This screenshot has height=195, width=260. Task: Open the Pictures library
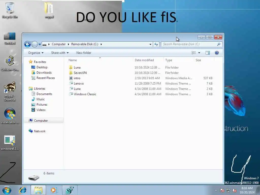42,104
